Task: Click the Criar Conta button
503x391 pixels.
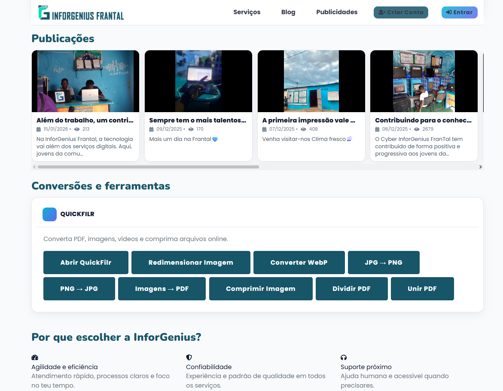Action: tap(401, 12)
